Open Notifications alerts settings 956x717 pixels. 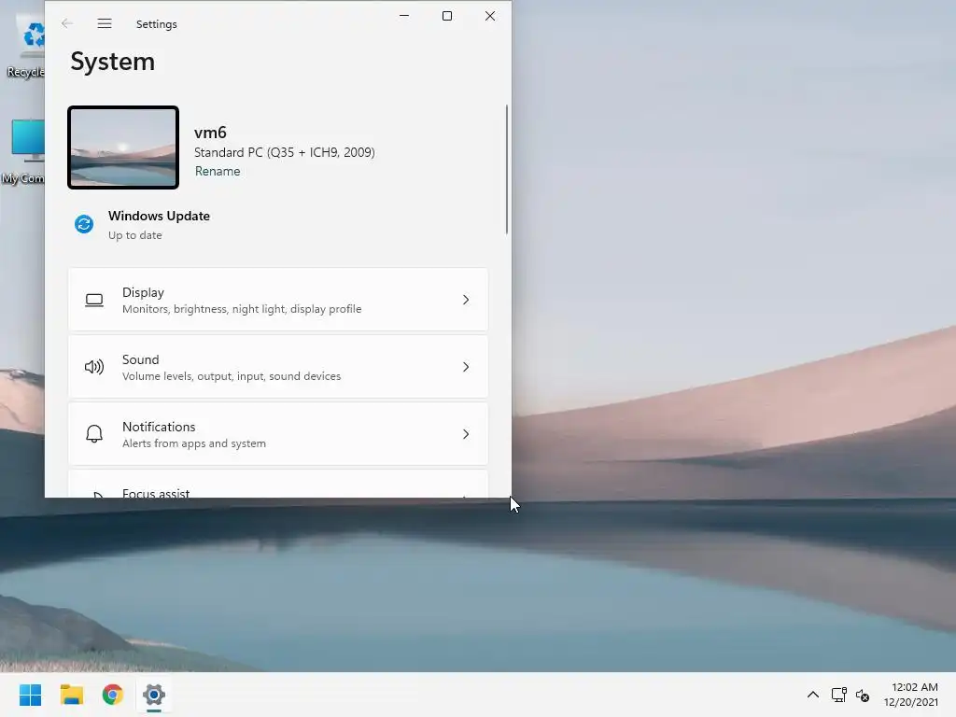tap(278, 434)
